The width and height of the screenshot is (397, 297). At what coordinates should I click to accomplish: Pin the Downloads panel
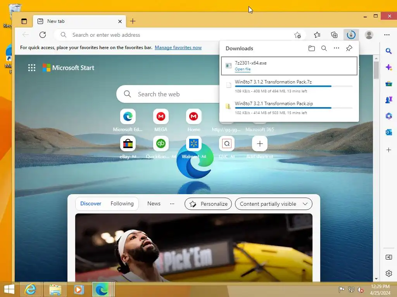point(349,48)
